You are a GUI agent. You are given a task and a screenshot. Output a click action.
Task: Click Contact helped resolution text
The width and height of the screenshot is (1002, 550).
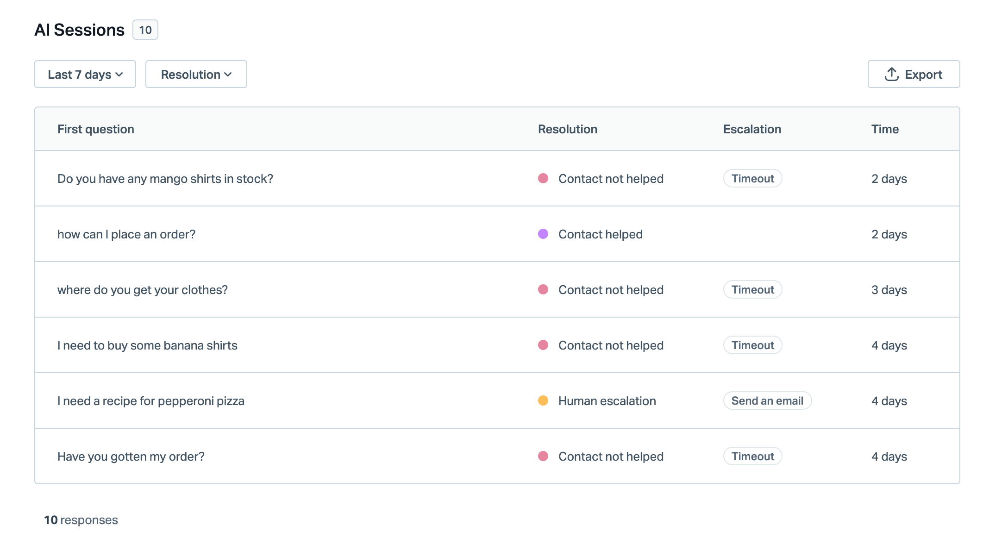601,234
